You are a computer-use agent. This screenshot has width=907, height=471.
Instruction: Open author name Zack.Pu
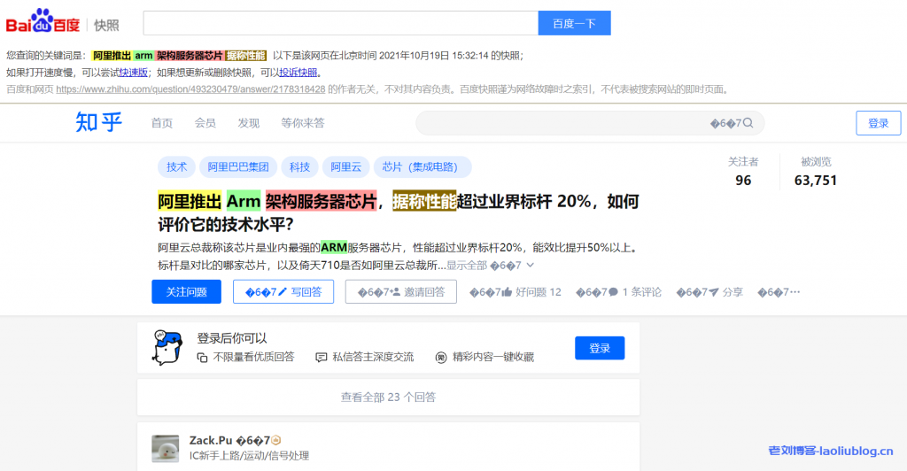(x=211, y=440)
